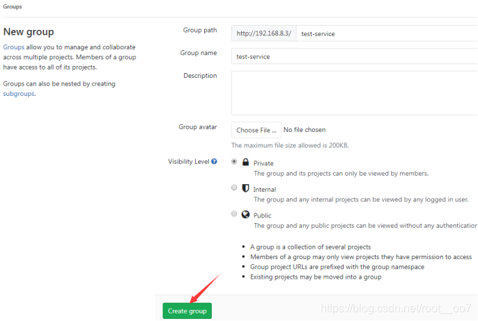
Task: Click the http://192.168.8.3/ path prefix
Action: point(263,33)
